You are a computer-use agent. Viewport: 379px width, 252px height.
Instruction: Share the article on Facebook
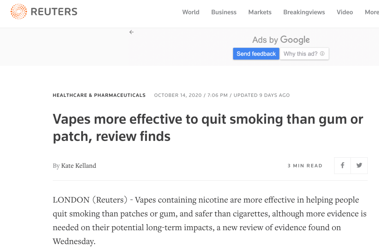coord(343,165)
